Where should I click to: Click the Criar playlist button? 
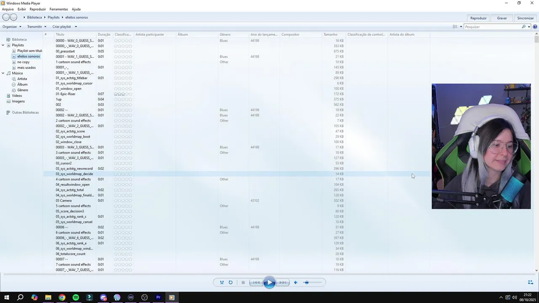pos(61,27)
